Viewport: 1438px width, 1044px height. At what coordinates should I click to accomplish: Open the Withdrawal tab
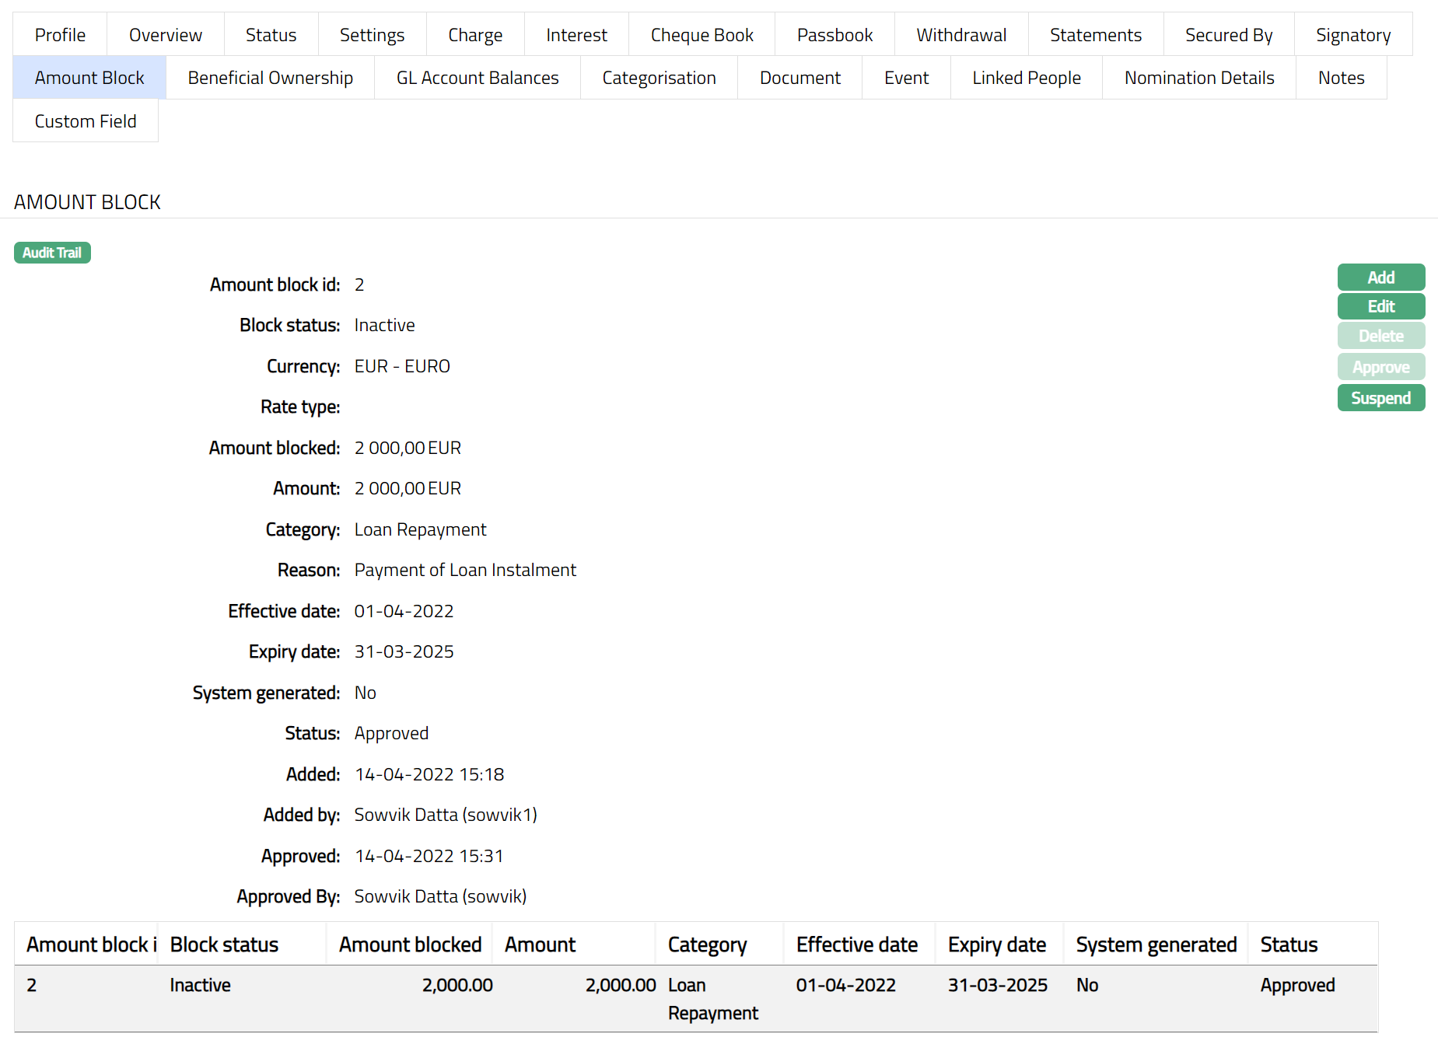pyautogui.click(x=961, y=35)
